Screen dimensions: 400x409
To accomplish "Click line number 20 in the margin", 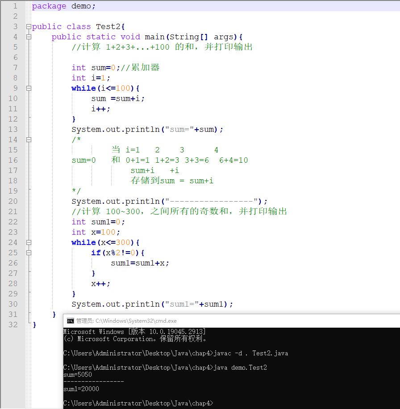I will click(13, 201).
